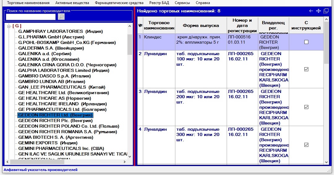The height and width of the screenshot is (175, 334).
Task: Toggle instruction checkbox for Луналдин 300 мкг
Action: (306, 145)
